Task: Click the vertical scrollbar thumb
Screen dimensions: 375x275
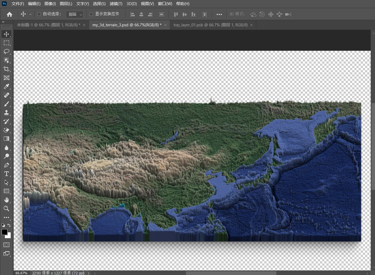Action: pyautogui.click(x=373, y=146)
